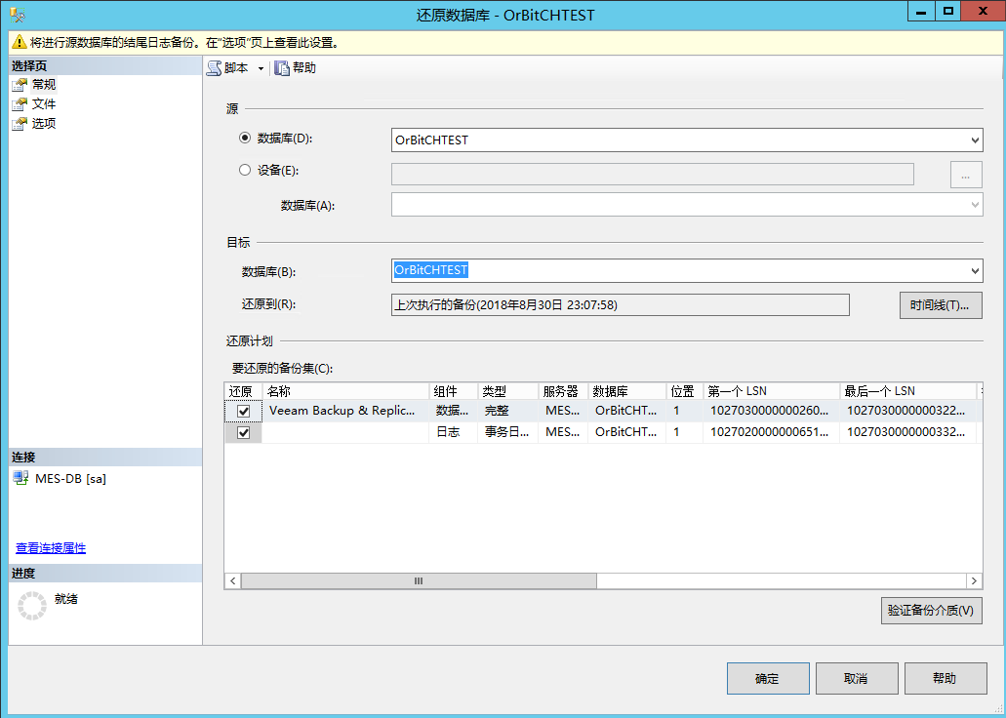
Task: Open 查看连接属性 link
Action: coord(49,548)
